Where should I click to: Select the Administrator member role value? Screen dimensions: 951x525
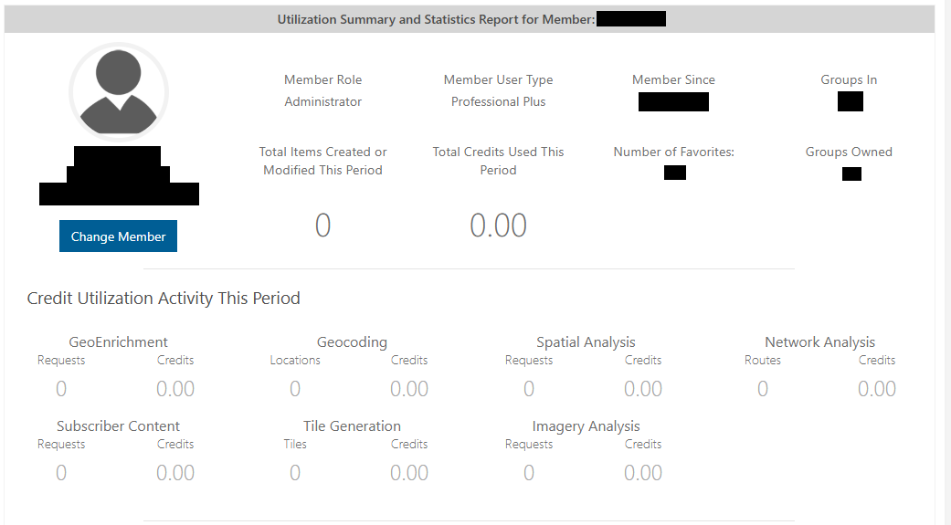(x=323, y=102)
